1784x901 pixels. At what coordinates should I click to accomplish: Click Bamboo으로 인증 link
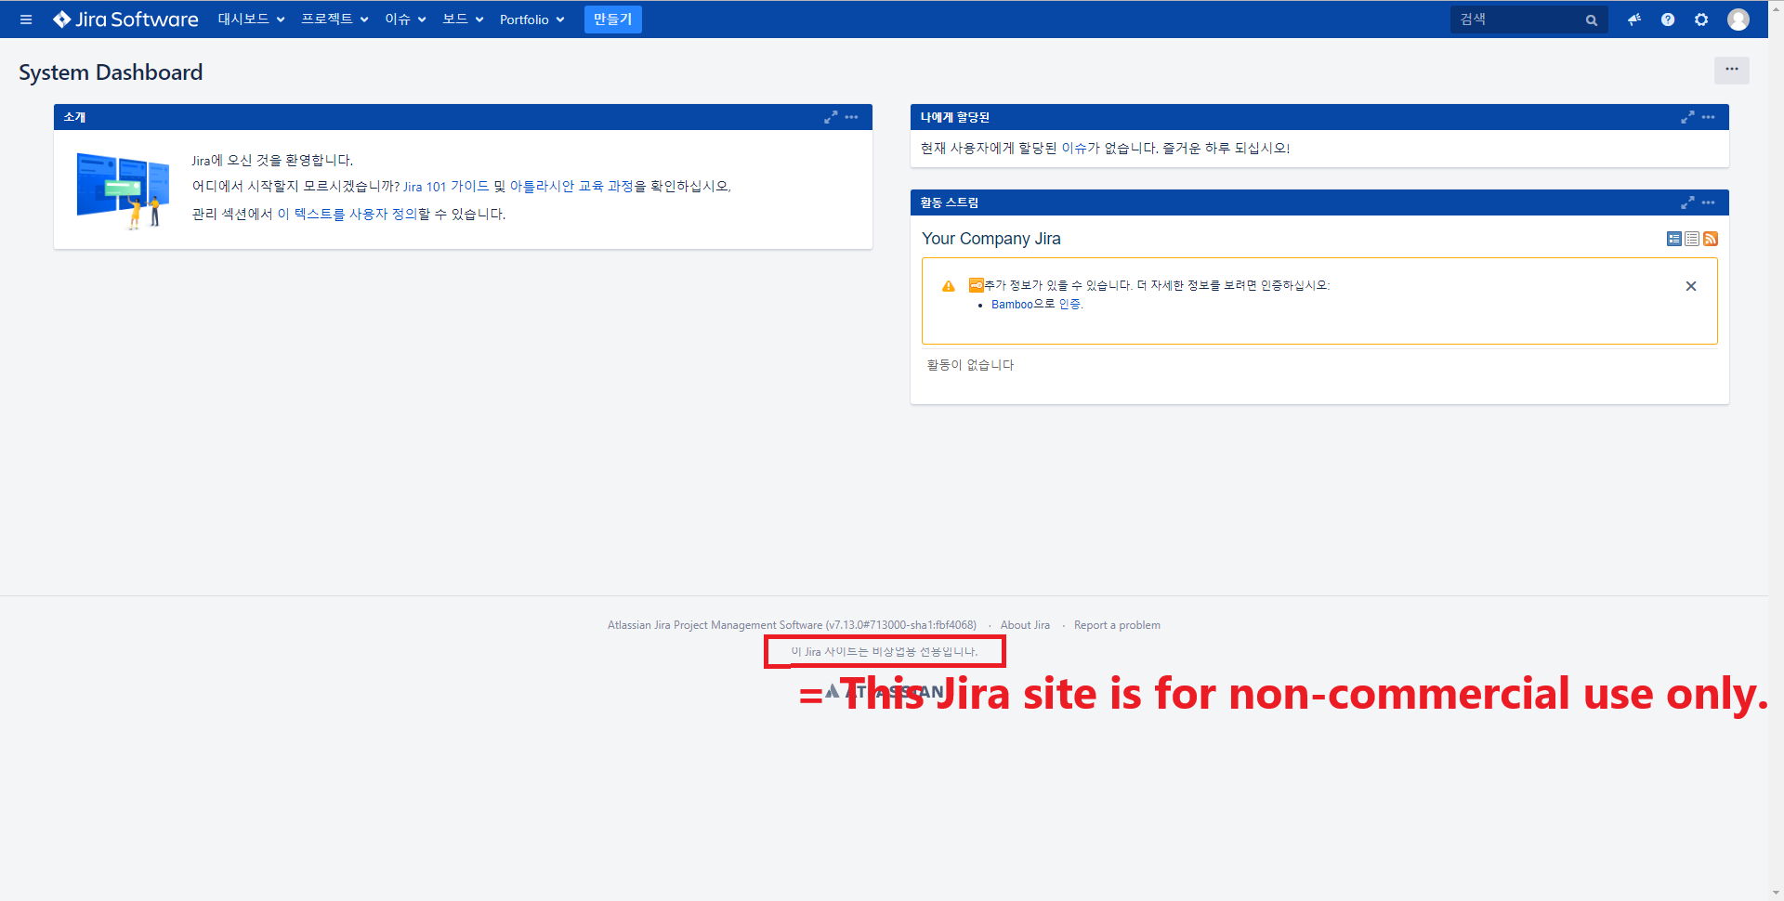pos(1036,305)
